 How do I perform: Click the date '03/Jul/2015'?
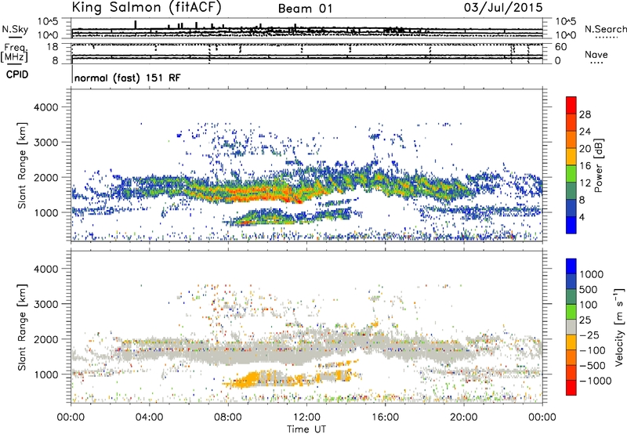pos(503,8)
